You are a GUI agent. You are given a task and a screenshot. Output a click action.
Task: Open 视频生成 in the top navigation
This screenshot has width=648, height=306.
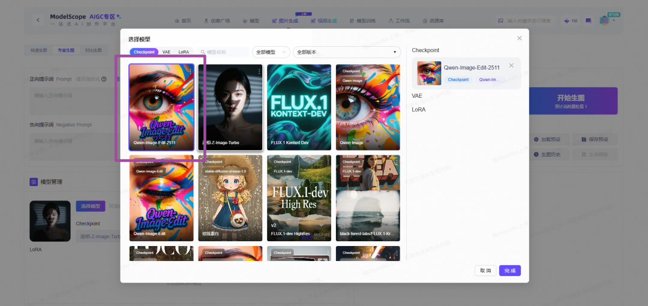[x=323, y=20]
